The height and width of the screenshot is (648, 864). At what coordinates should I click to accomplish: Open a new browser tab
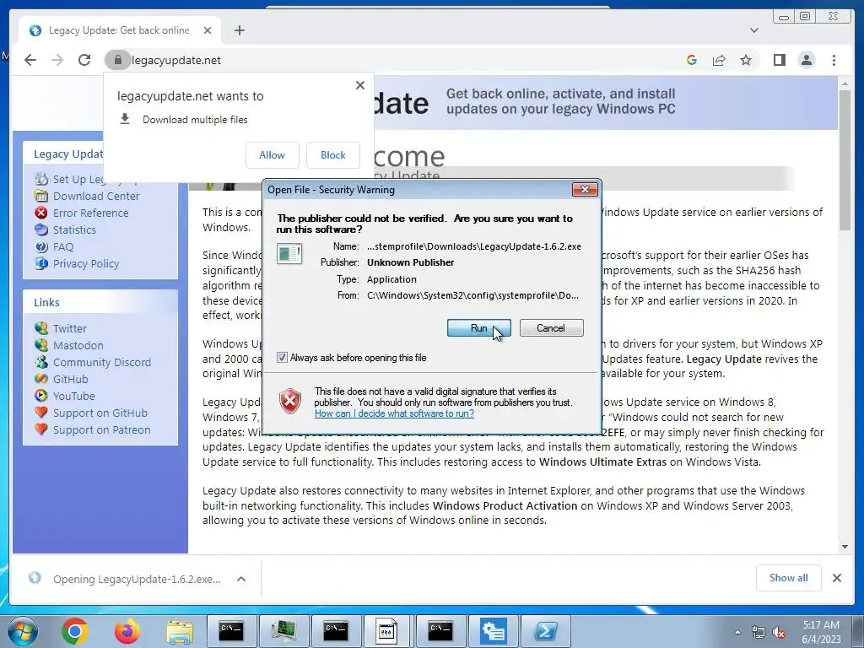point(239,30)
